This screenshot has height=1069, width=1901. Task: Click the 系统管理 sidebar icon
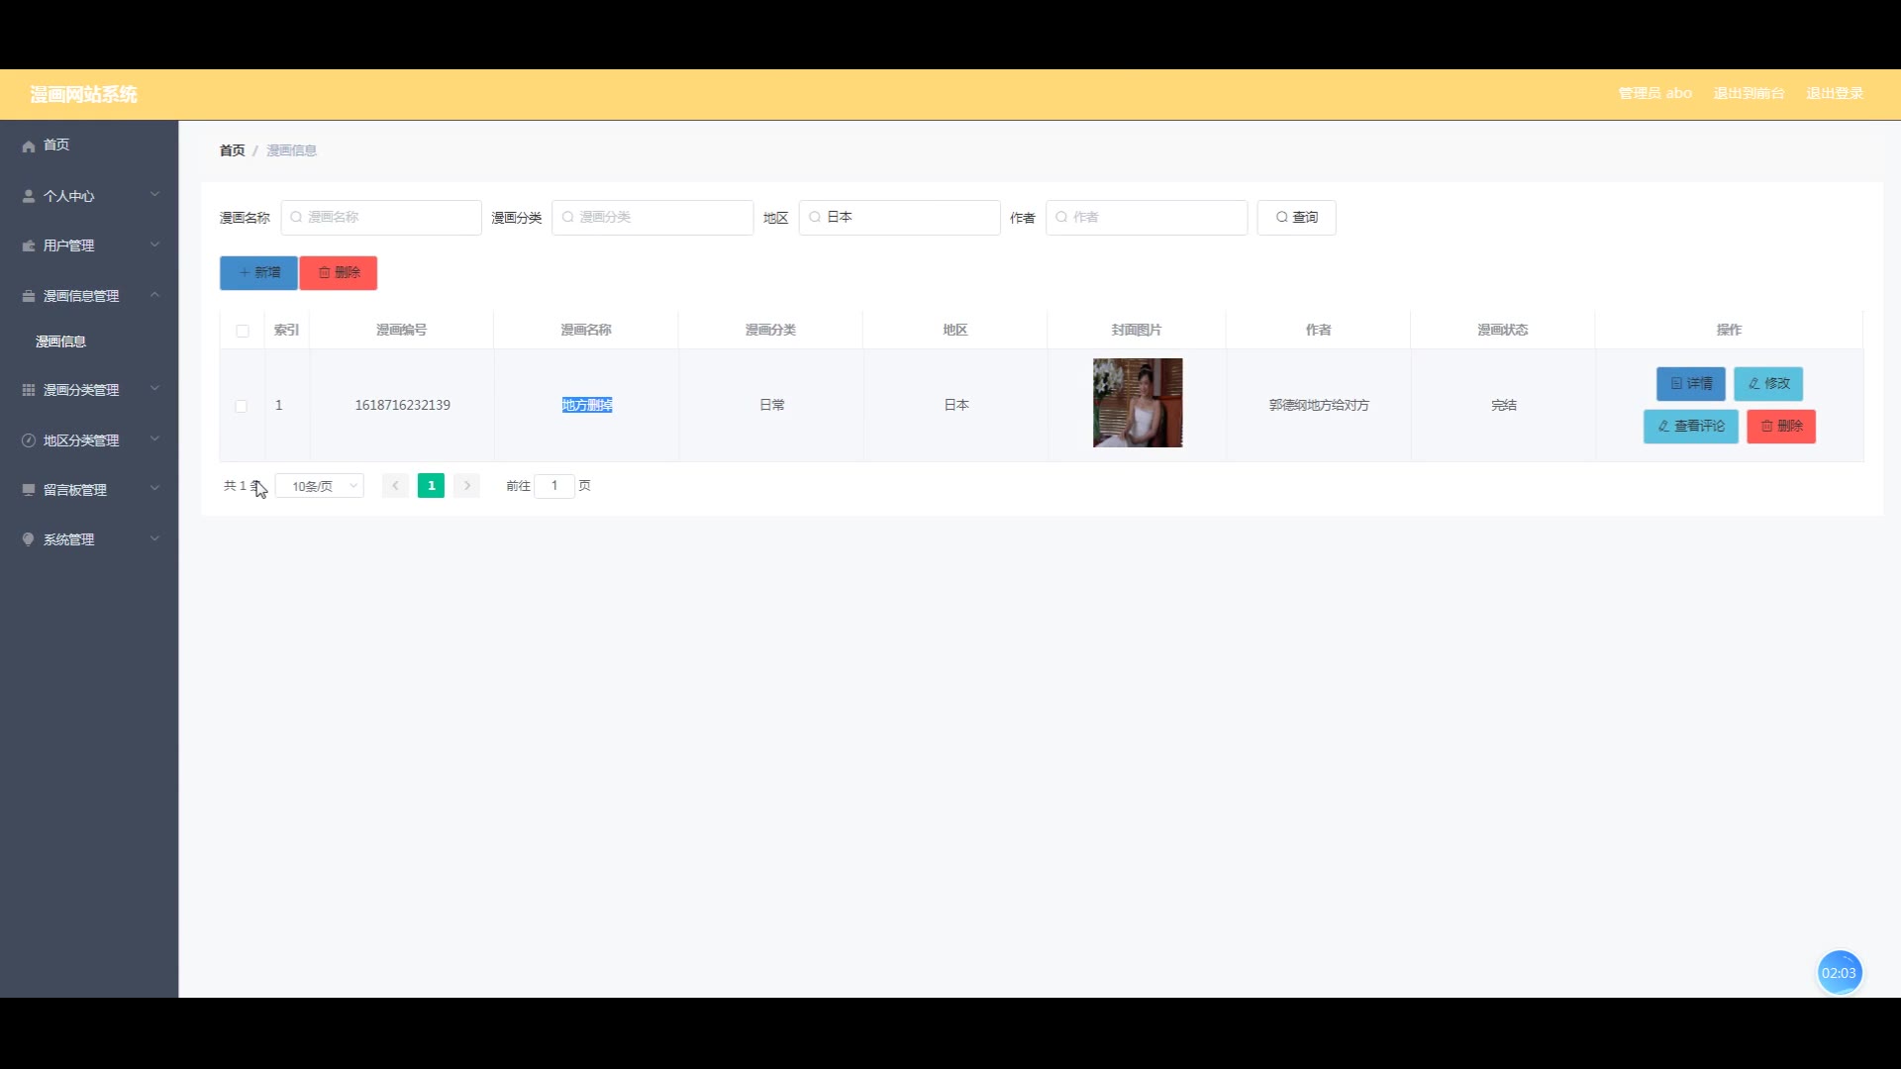[x=29, y=539]
